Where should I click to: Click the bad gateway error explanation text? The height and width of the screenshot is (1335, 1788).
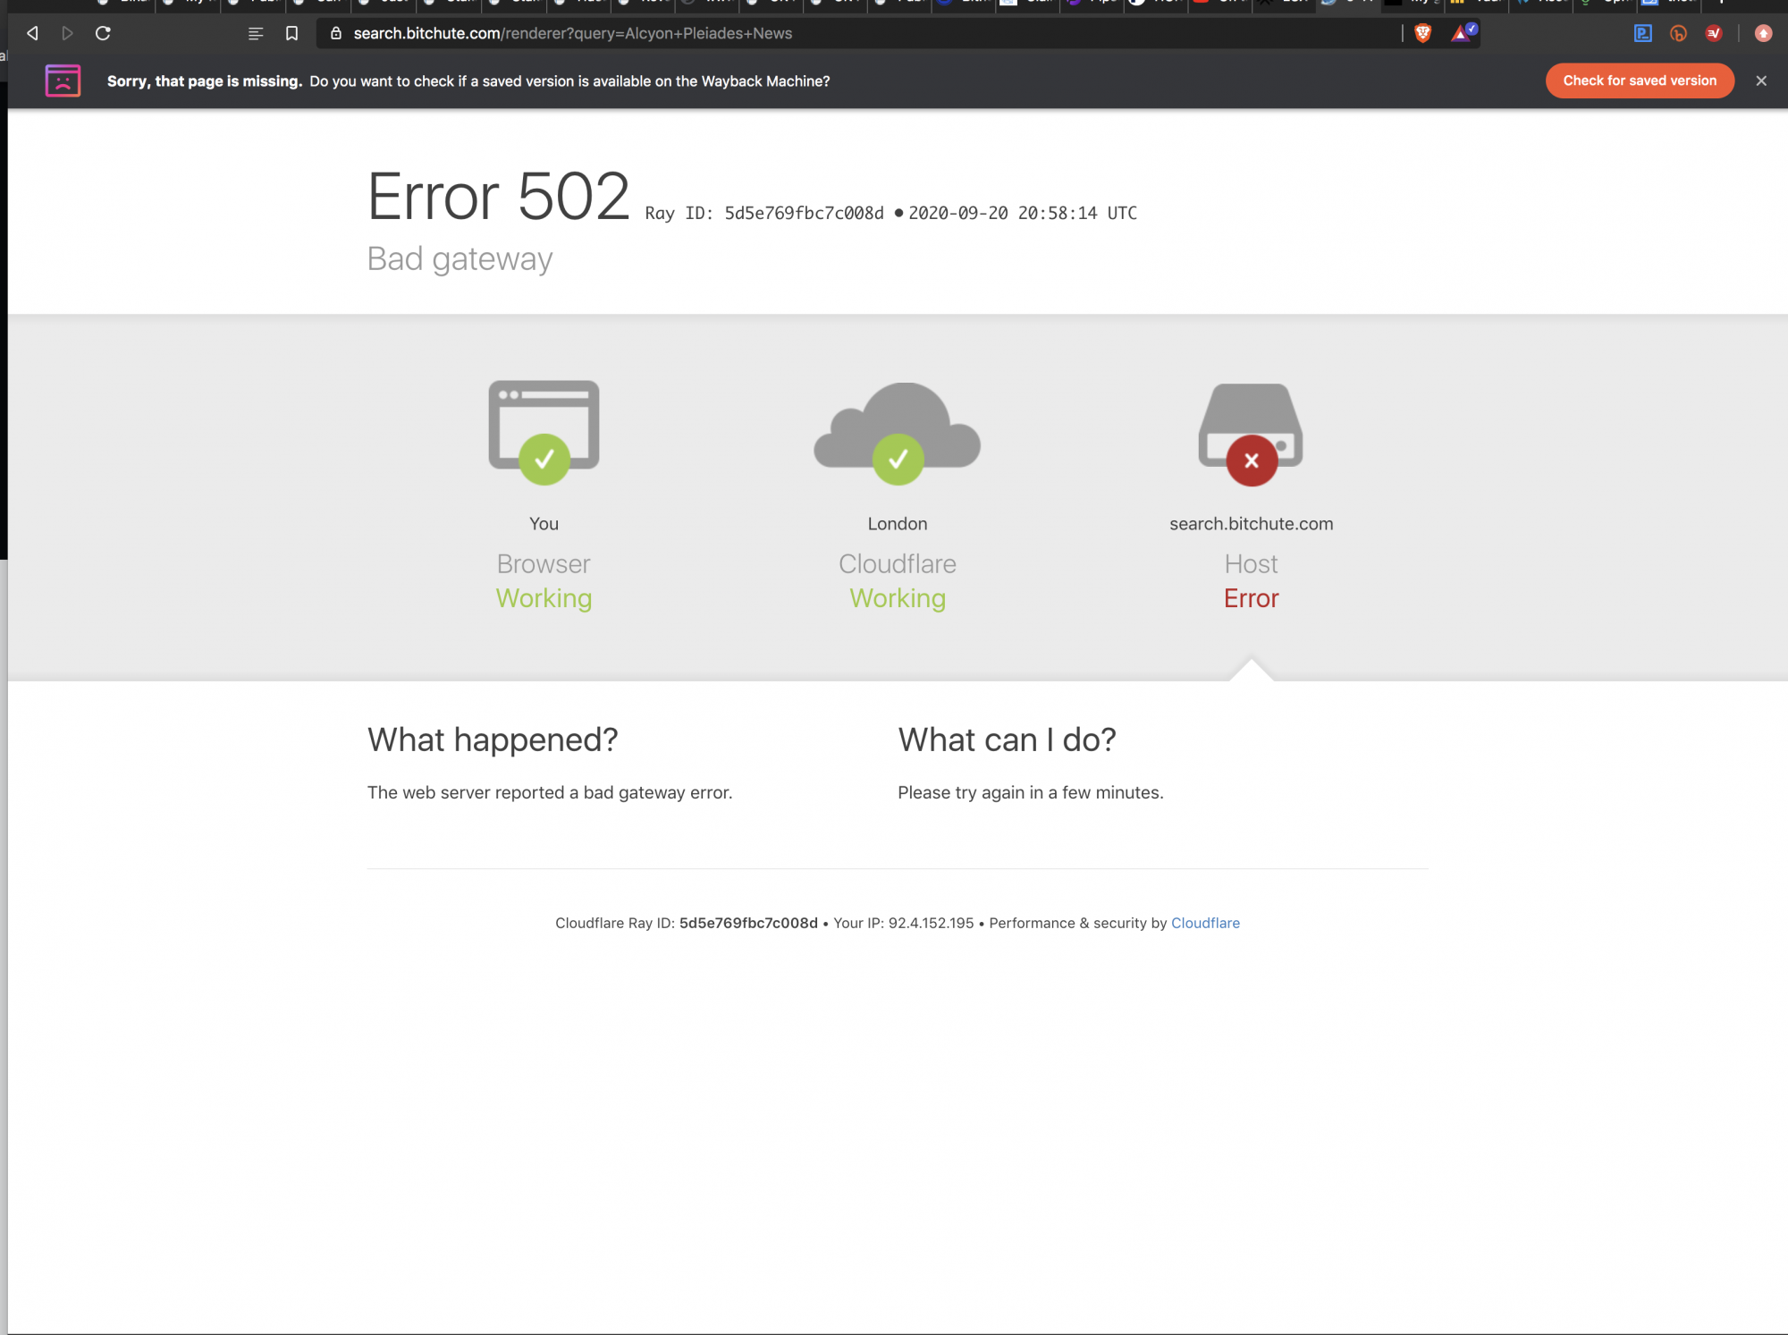coord(550,793)
